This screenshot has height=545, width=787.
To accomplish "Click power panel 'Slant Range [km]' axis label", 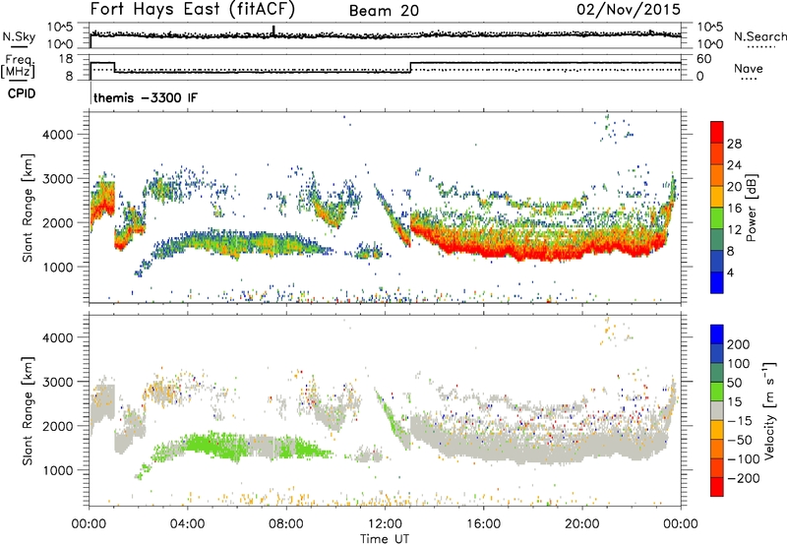I will tap(28, 208).
